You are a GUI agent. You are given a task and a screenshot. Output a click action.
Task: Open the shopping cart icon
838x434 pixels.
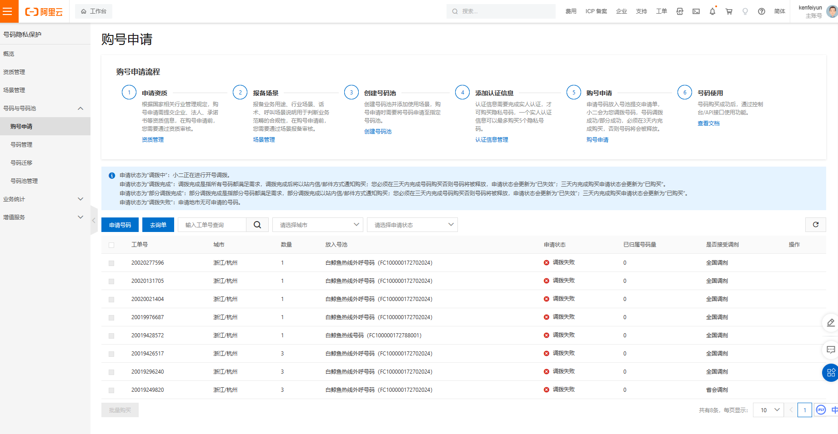729,11
